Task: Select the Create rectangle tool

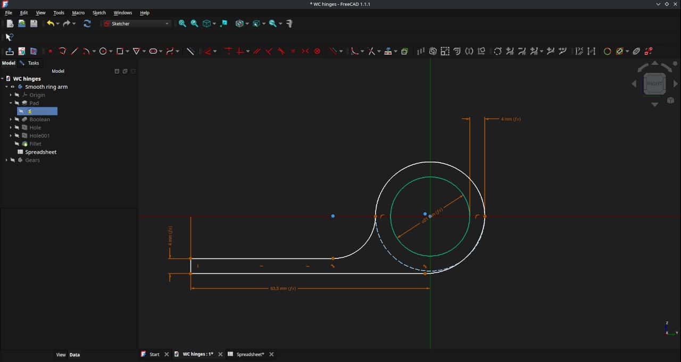Action: point(120,52)
